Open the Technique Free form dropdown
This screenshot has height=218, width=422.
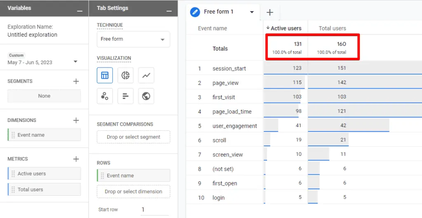tap(134, 39)
